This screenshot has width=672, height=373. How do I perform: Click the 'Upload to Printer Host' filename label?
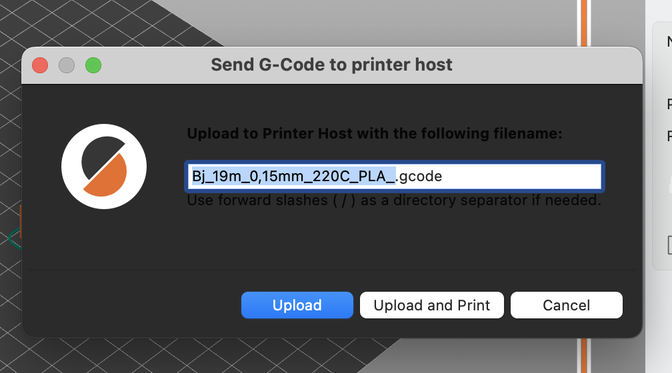[x=374, y=134]
